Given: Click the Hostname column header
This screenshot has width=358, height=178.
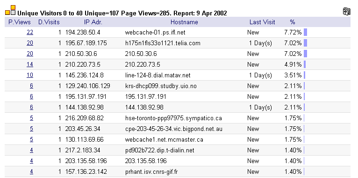Looking at the screenshot, I should click(184, 22).
